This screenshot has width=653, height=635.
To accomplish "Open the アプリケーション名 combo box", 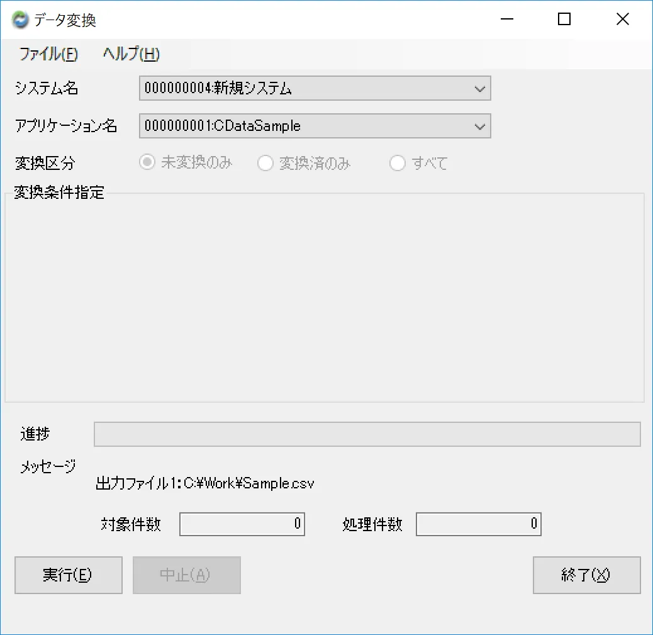I will tap(315, 126).
